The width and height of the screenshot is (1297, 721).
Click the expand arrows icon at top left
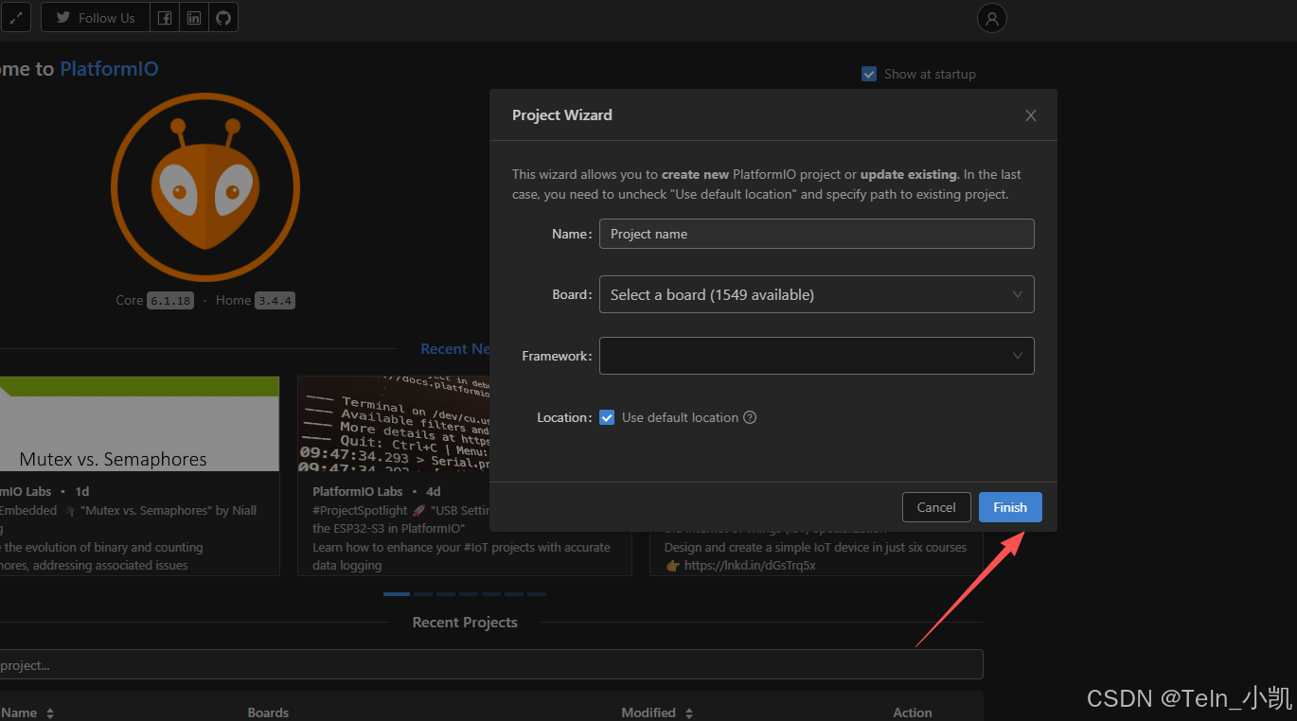pyautogui.click(x=15, y=17)
